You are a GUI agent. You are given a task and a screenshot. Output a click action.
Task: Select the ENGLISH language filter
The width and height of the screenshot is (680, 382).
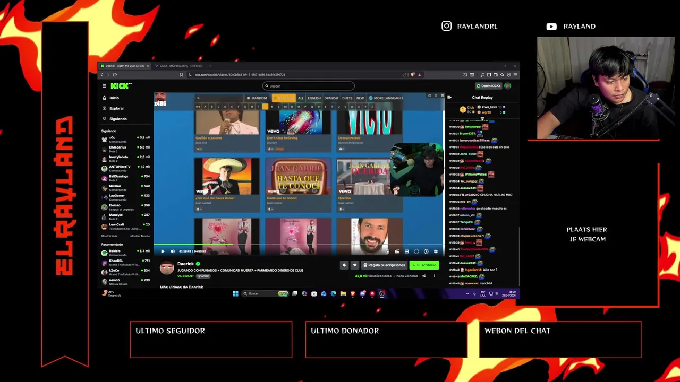(314, 98)
